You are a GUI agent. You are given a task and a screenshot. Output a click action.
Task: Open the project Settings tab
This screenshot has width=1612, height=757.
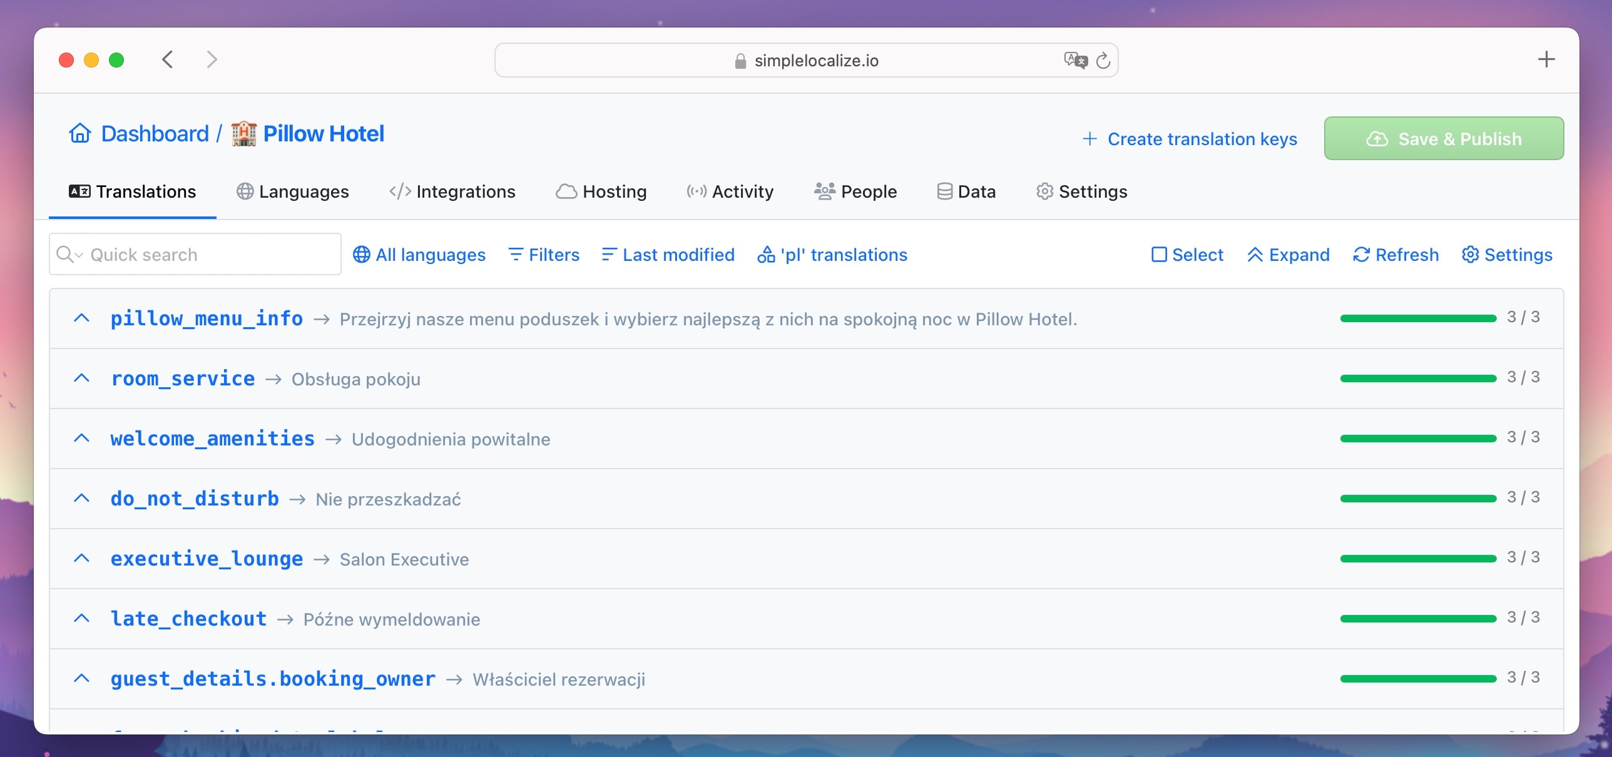(1082, 191)
